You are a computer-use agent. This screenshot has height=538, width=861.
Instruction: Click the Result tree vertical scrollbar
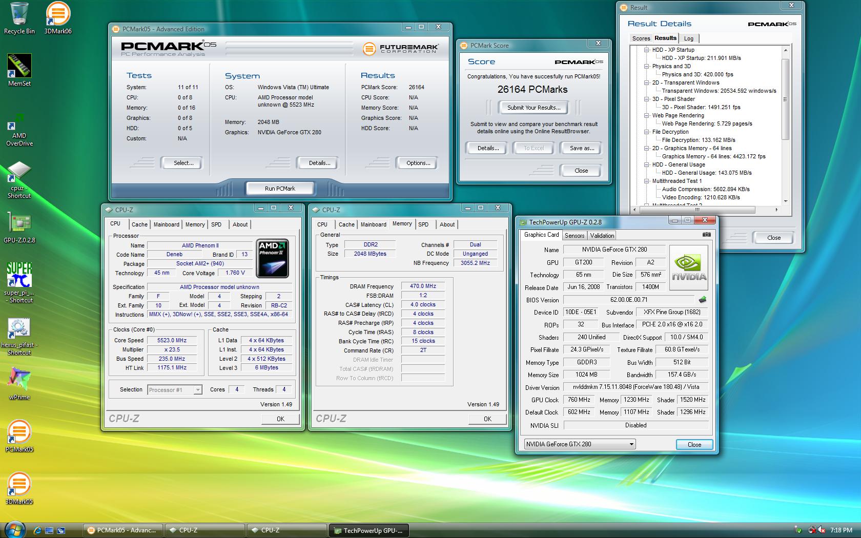785,99
